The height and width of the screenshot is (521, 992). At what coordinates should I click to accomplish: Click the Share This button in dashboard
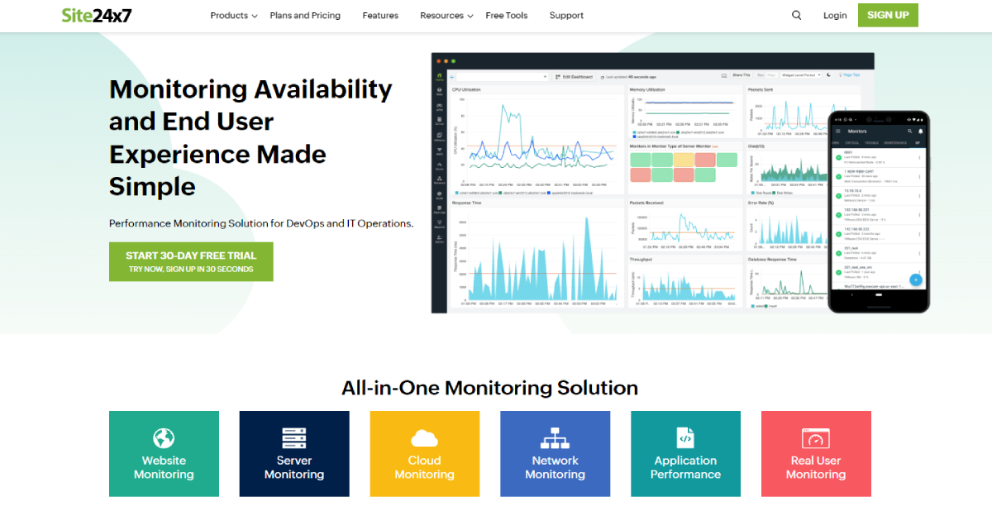coord(741,75)
